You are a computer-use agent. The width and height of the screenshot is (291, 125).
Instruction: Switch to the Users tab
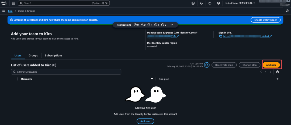pos(18,55)
